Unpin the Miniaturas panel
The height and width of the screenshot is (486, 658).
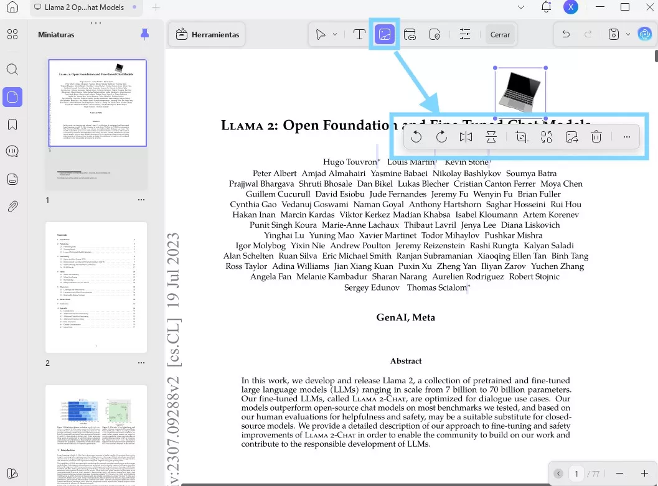(x=144, y=34)
